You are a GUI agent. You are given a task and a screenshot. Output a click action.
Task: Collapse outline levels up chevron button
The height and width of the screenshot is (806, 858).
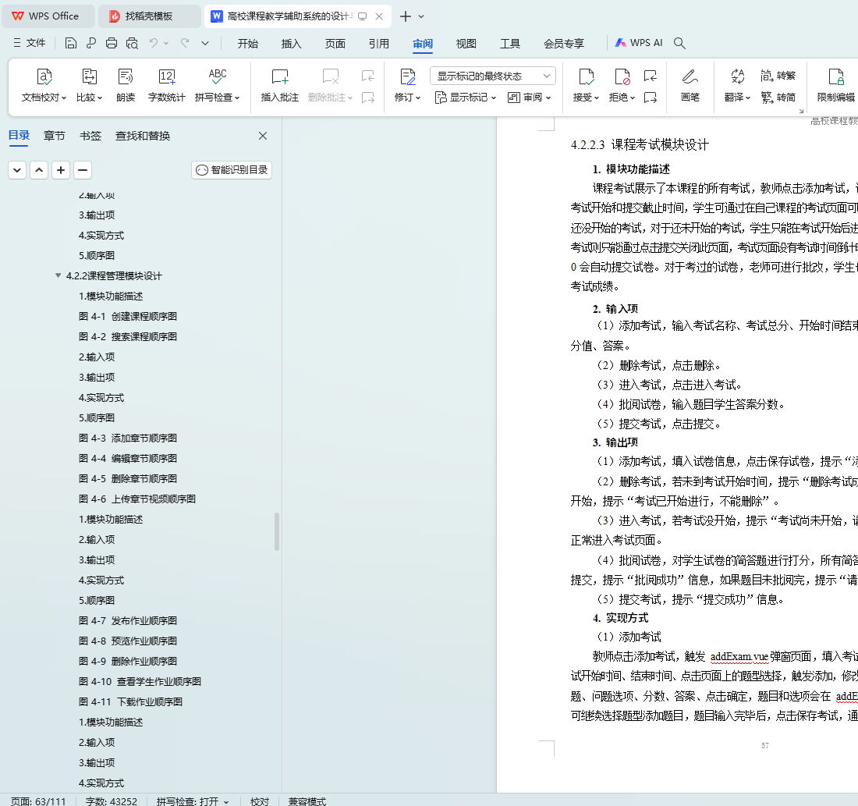[39, 170]
